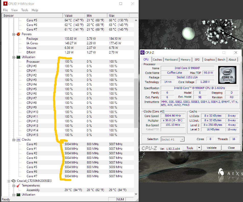Click the Level 3 cache value 16 MBytes
Image resolution: width=243 pixels, height=202 pixels.
click(213, 129)
